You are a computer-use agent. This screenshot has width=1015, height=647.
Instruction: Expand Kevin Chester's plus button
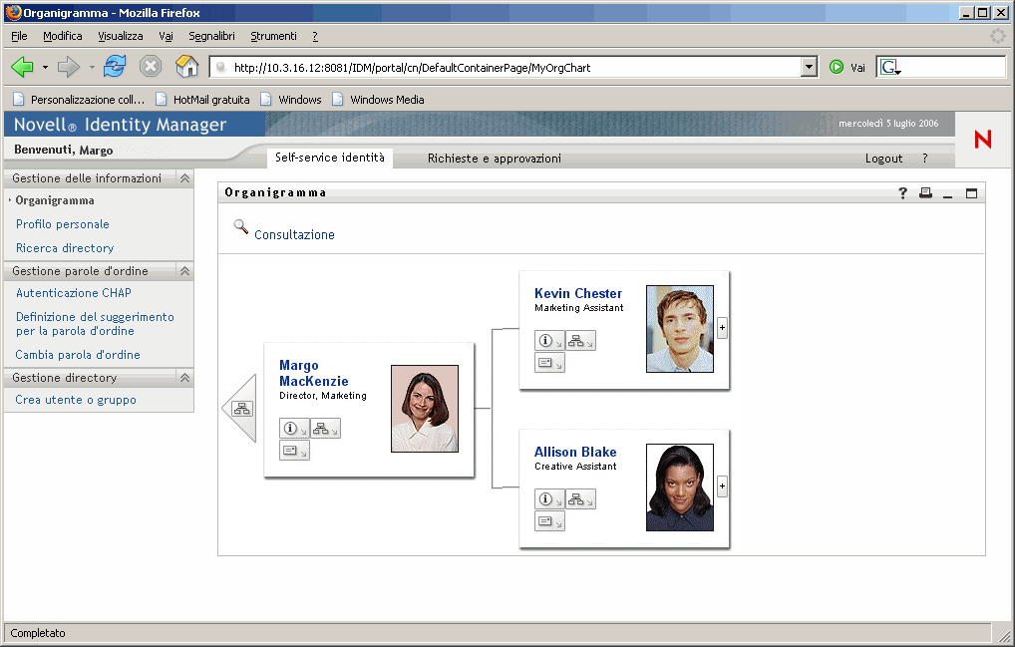click(722, 328)
